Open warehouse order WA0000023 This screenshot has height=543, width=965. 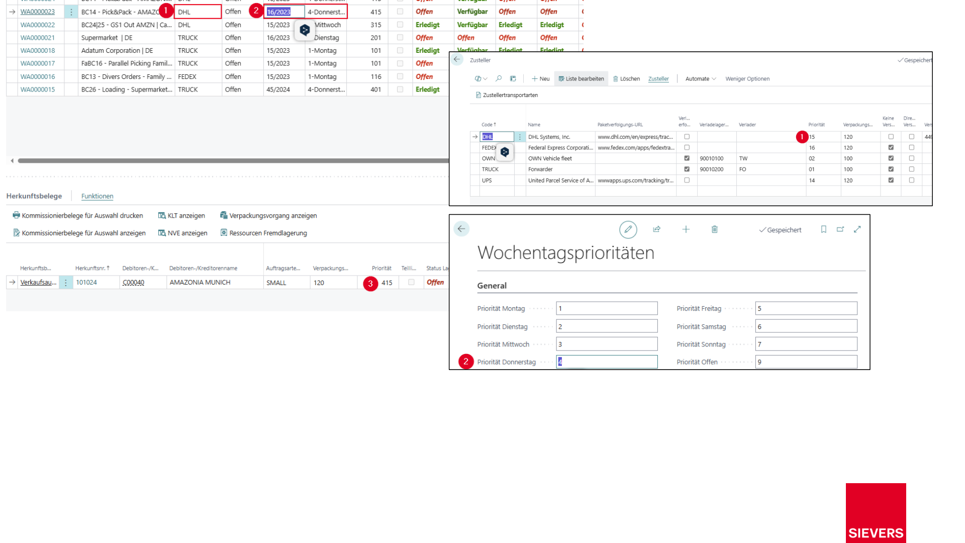click(x=38, y=12)
